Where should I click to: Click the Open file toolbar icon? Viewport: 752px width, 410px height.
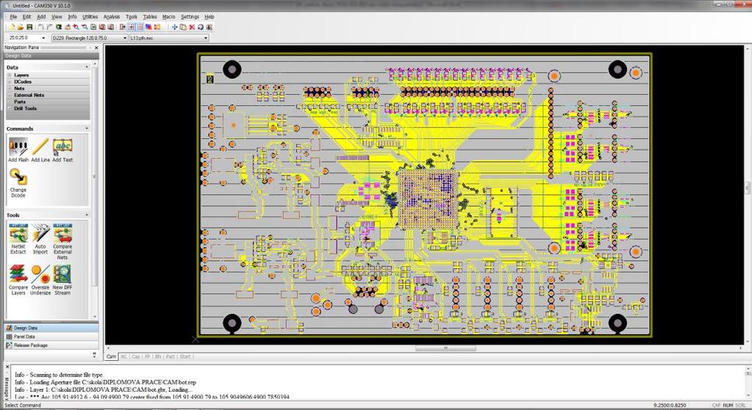(21, 27)
